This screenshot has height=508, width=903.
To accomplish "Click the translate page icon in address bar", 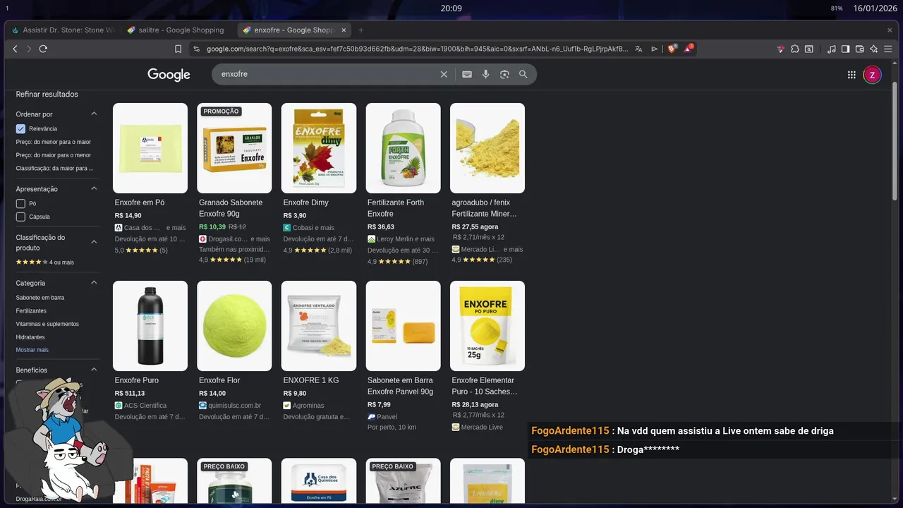I will (638, 49).
